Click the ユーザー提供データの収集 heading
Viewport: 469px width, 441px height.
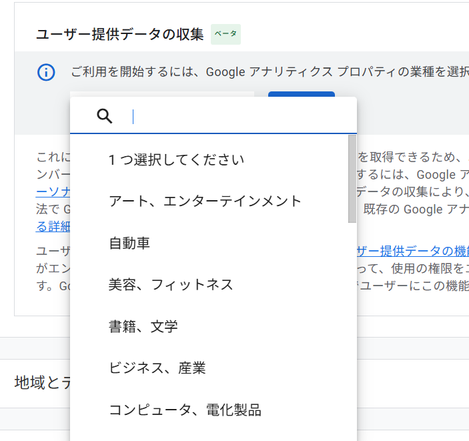pos(120,35)
